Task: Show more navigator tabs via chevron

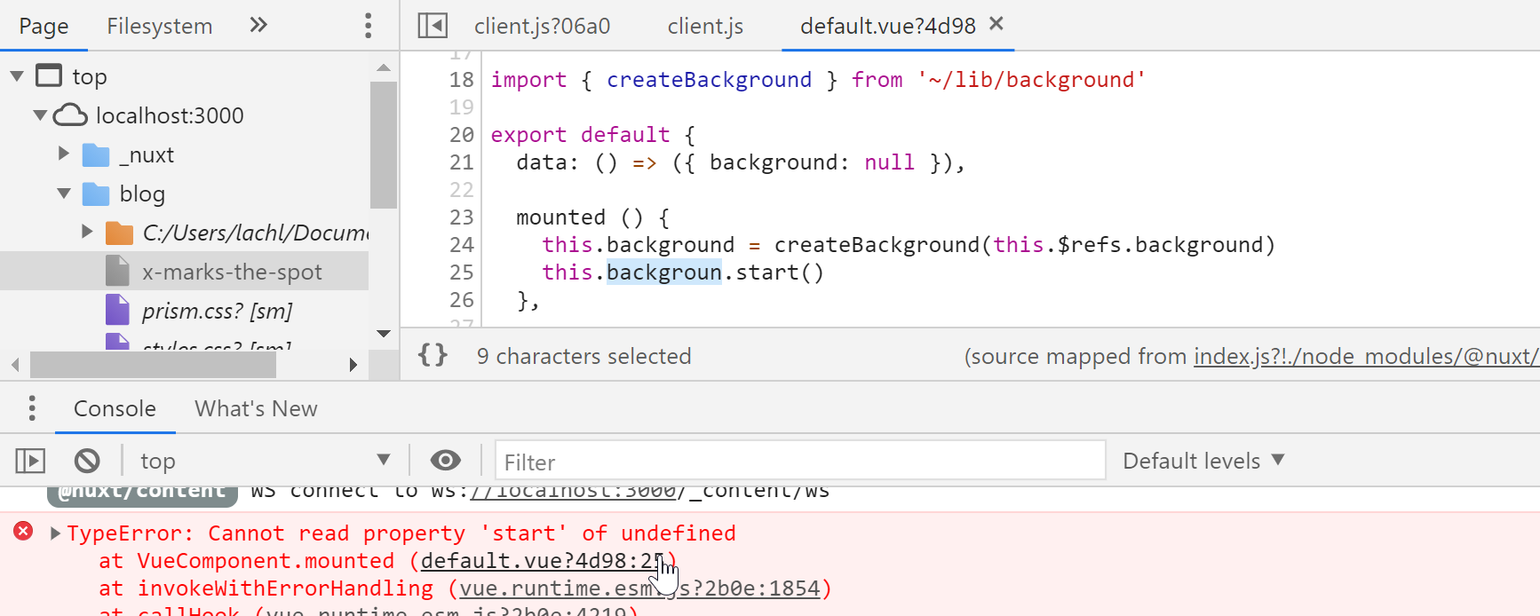Action: (x=258, y=26)
